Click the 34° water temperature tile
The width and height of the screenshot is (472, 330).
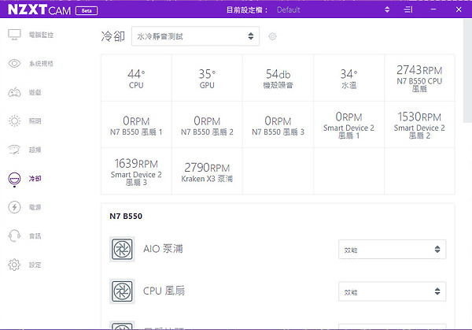(x=348, y=78)
